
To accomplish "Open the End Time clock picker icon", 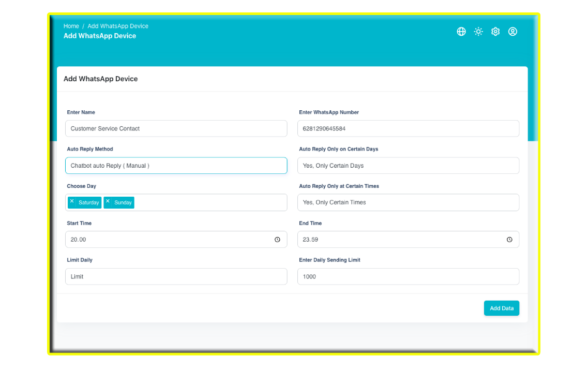I will pyautogui.click(x=509, y=240).
